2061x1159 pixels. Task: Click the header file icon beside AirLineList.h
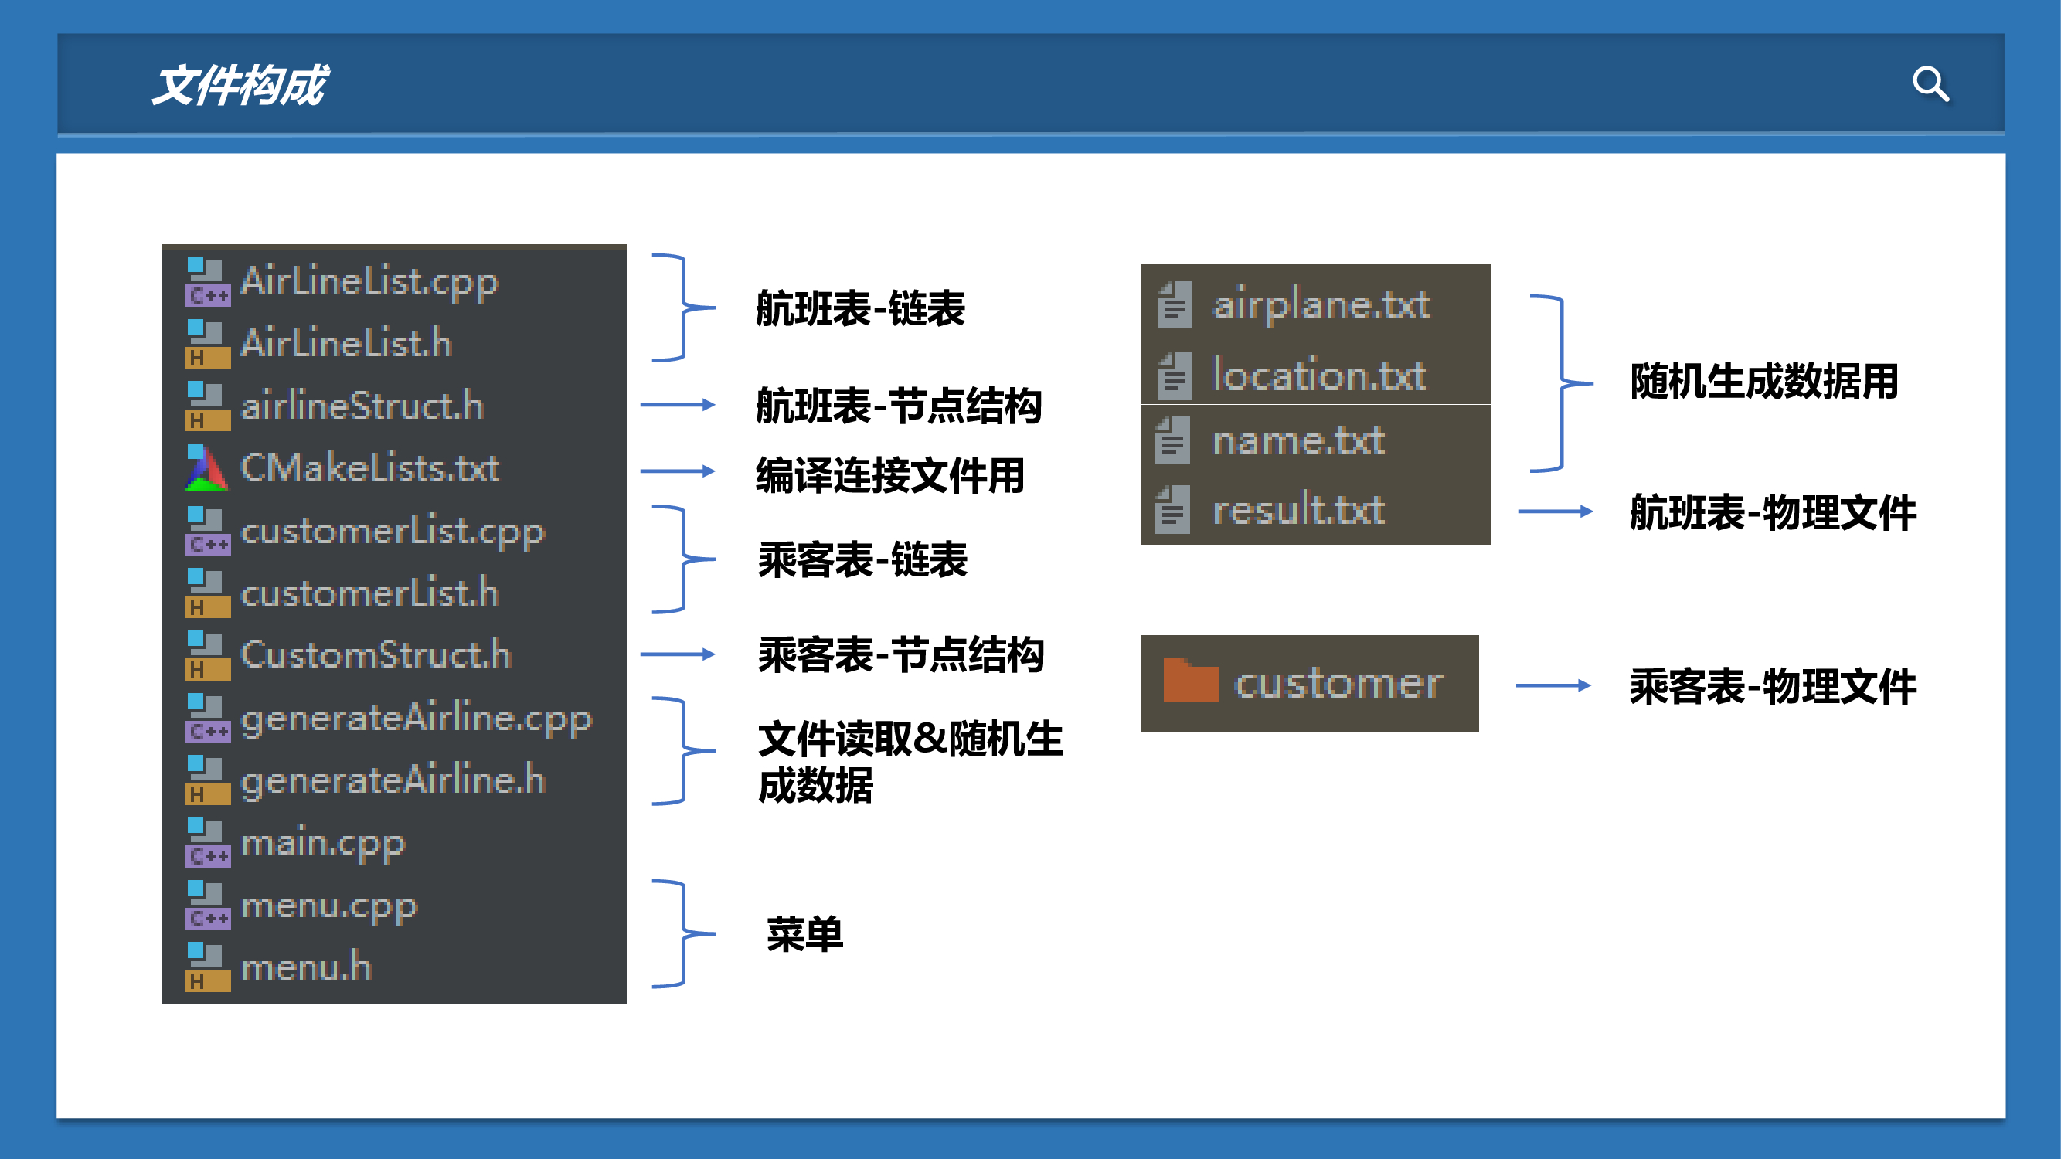point(207,344)
